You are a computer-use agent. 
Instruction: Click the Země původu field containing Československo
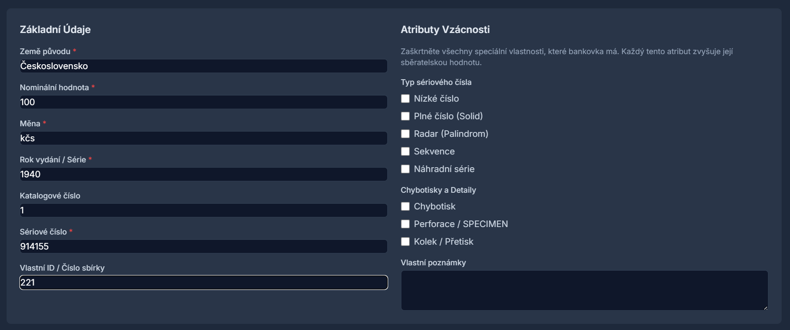click(x=202, y=66)
